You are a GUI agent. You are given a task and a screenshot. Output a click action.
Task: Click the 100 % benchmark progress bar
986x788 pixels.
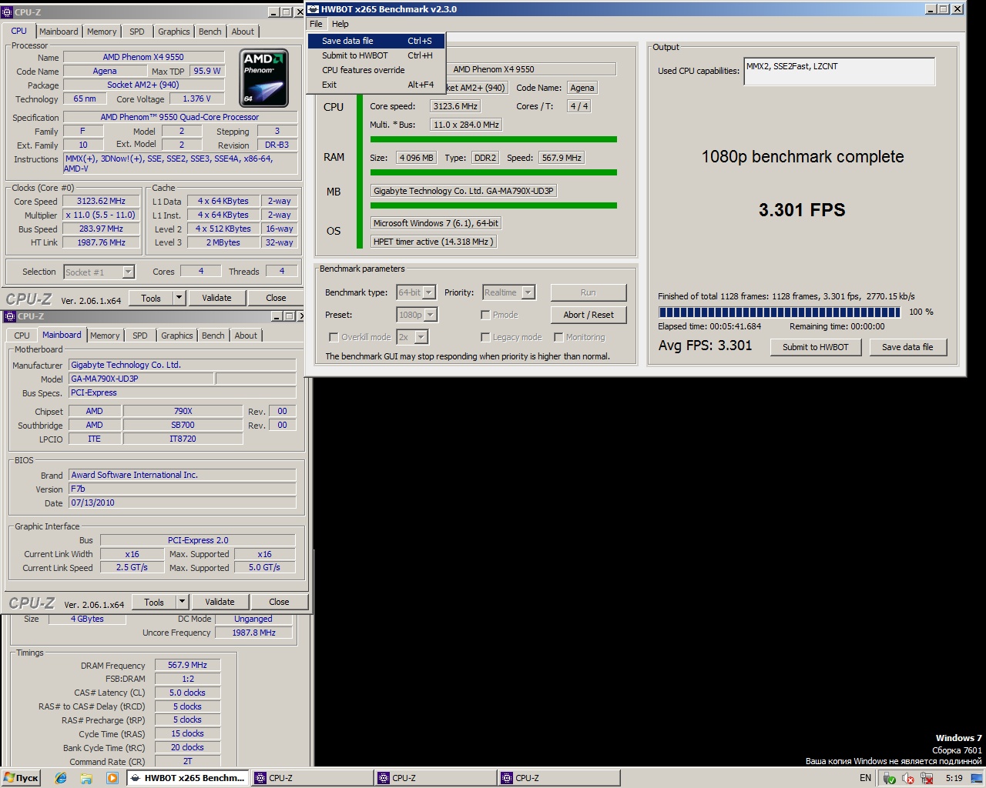[x=780, y=312]
